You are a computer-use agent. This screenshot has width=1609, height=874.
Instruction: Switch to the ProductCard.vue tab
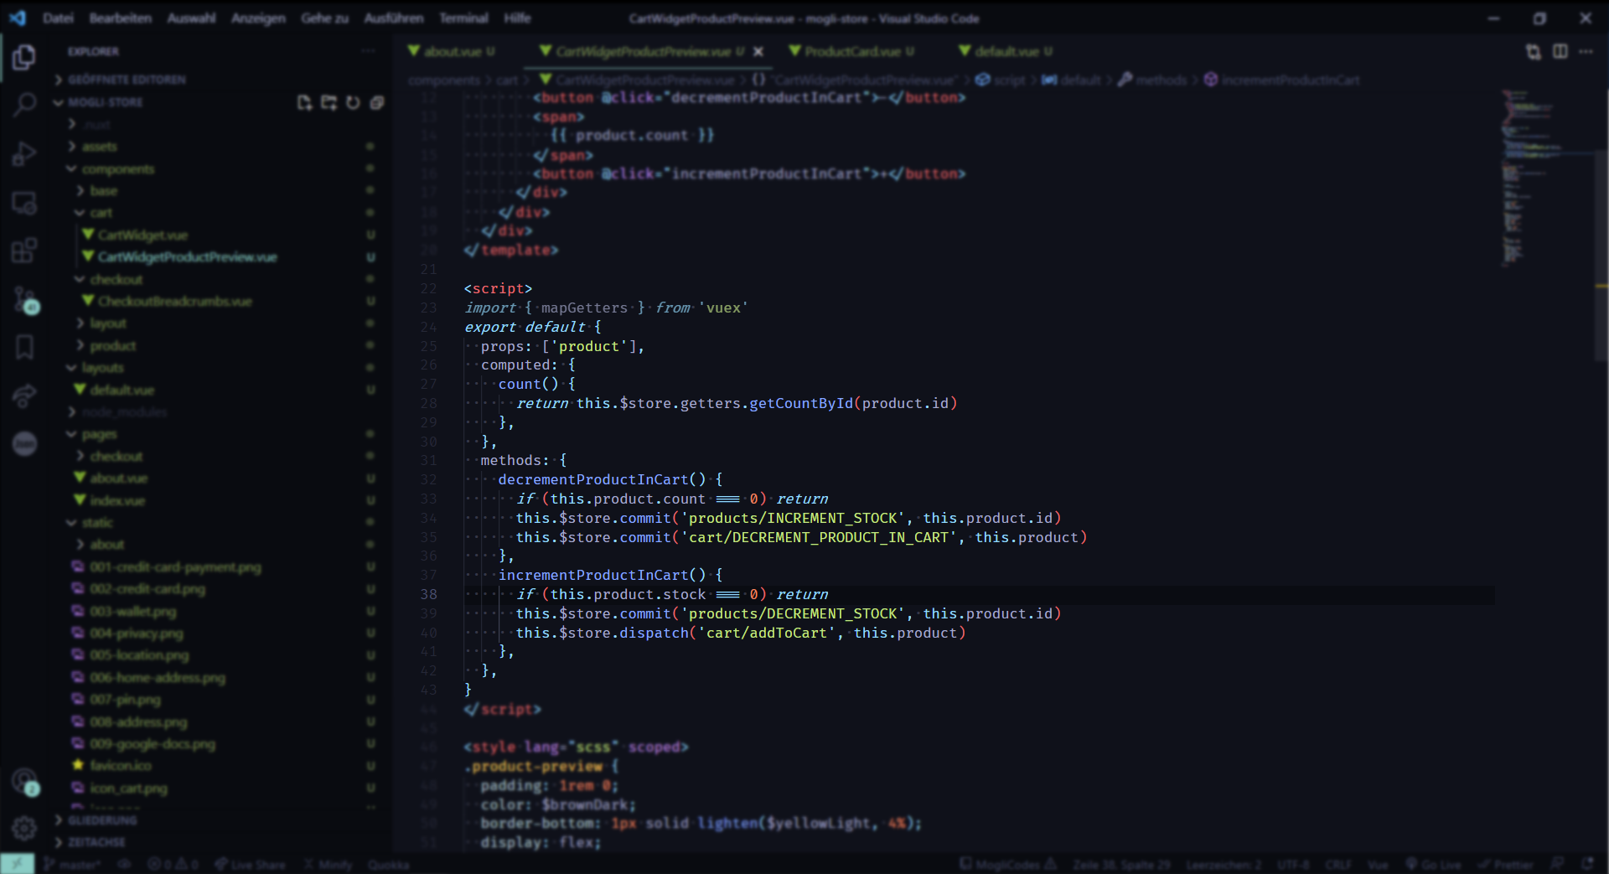[x=851, y=52]
